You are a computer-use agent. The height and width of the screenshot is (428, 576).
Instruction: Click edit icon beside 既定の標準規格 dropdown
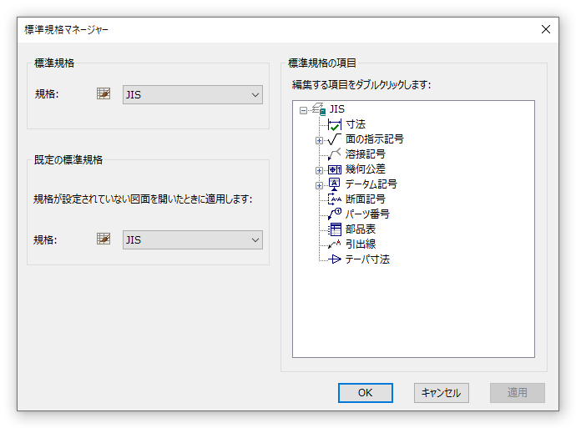pos(104,239)
